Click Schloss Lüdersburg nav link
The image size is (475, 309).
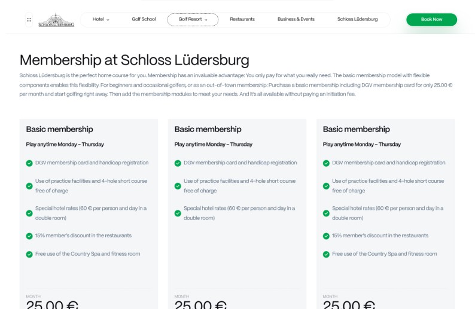tap(357, 20)
